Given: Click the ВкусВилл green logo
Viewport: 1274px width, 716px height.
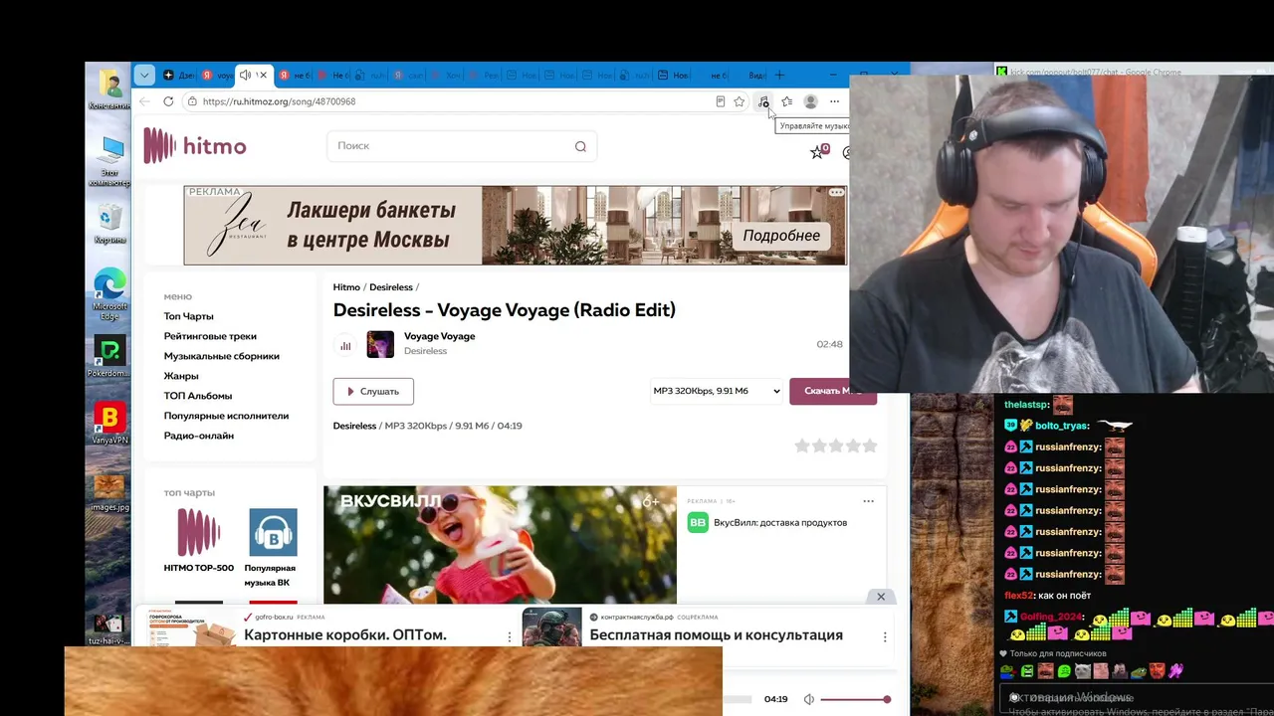Looking at the screenshot, I should pos(698,522).
